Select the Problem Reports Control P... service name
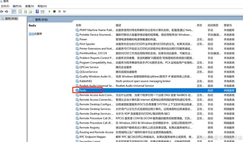 pyautogui.click(x=96, y=58)
